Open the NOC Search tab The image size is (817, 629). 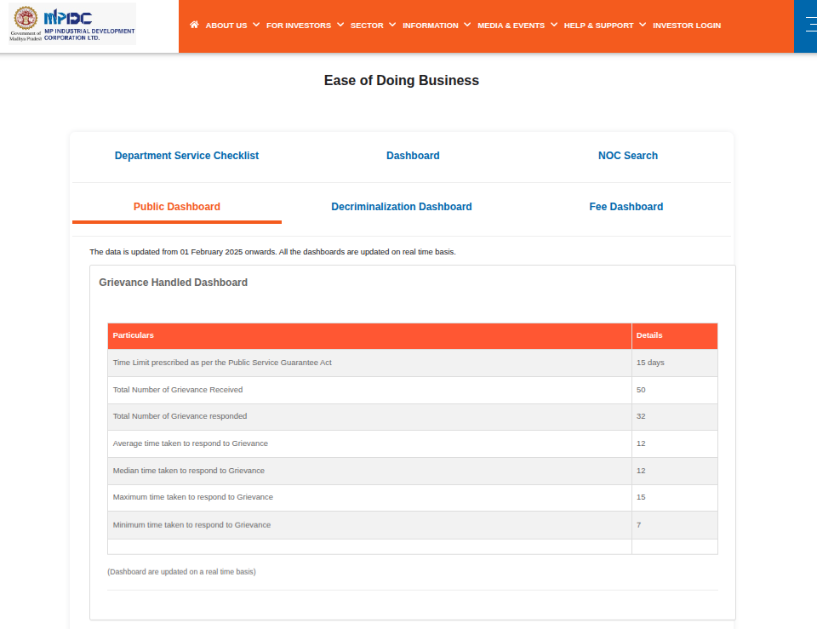click(627, 156)
